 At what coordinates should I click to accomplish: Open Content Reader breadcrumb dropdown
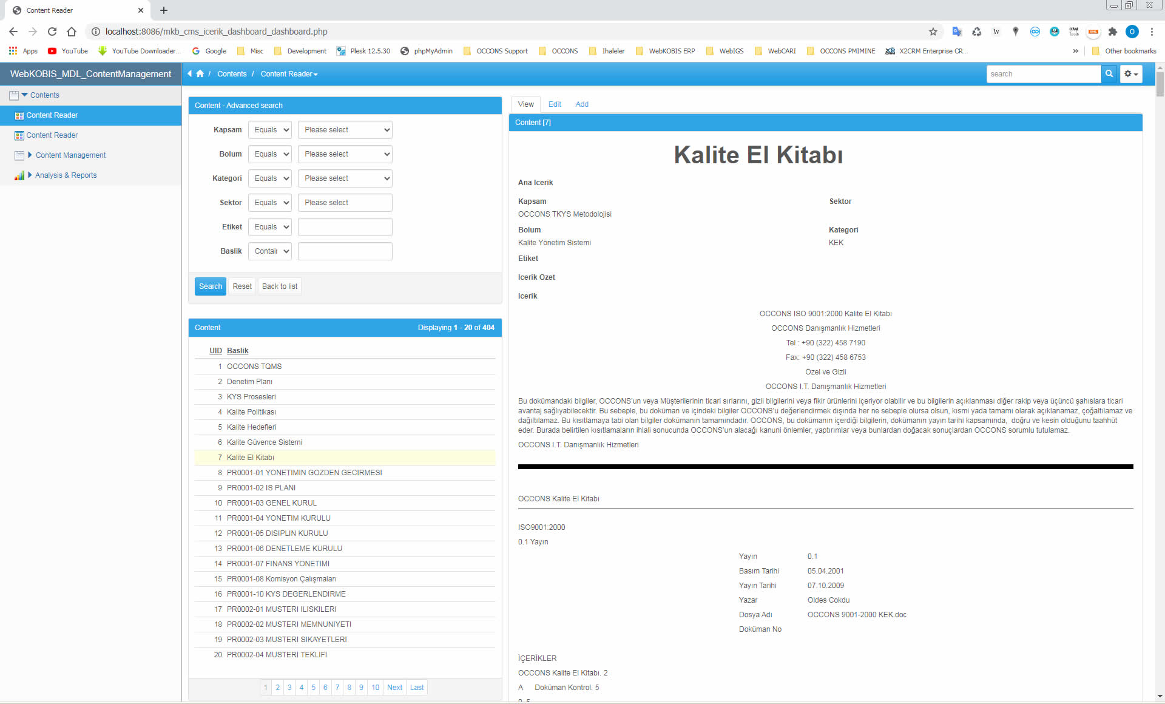[x=289, y=74]
